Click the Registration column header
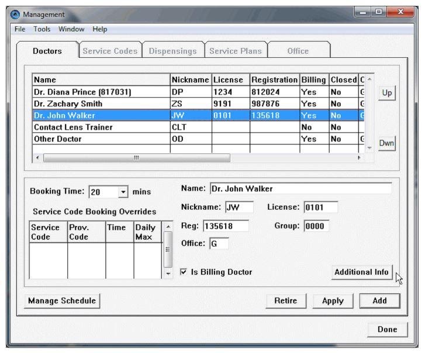Screen dimensions: 425x353 [x=275, y=79]
